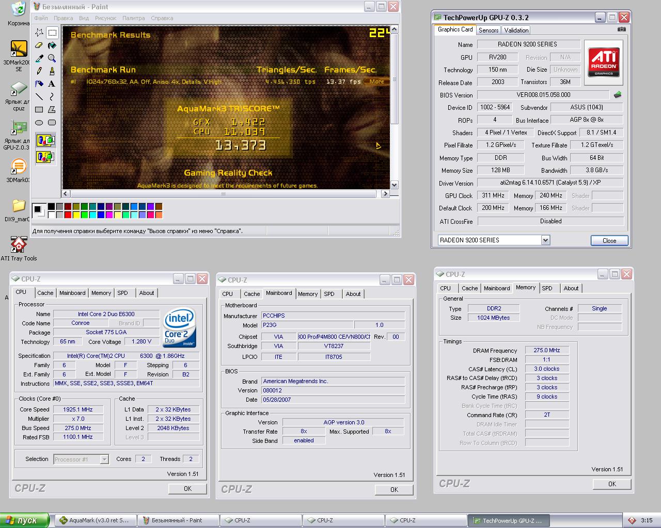Pick the Polygon shape tool
Image resolution: width=661 pixels, height=528 pixels.
(x=52, y=109)
